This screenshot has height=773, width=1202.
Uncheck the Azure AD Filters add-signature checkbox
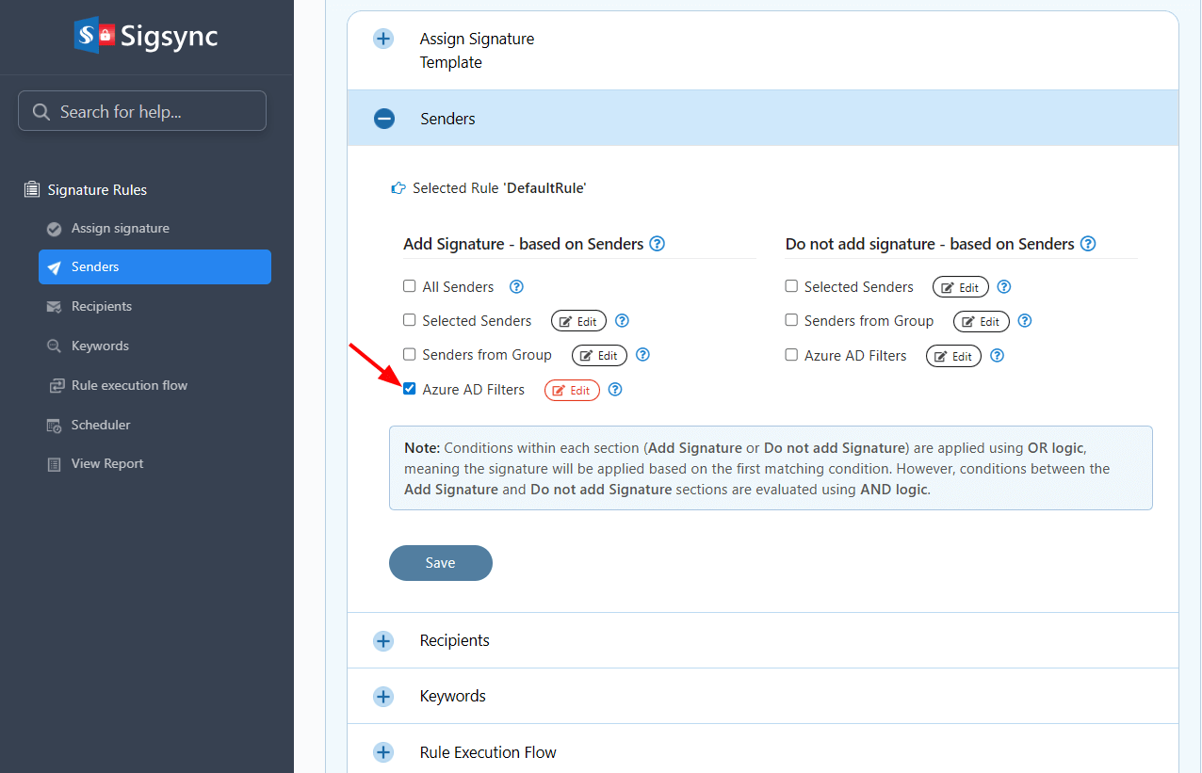(x=410, y=389)
